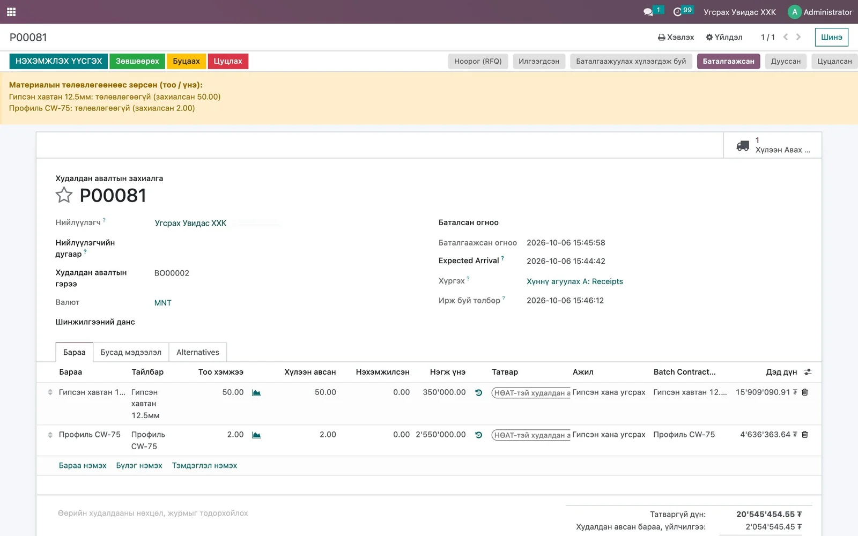Viewport: 858px width, 536px height.
Task: Show forecast chart for Профиль CW-75 row
Action: (x=256, y=435)
